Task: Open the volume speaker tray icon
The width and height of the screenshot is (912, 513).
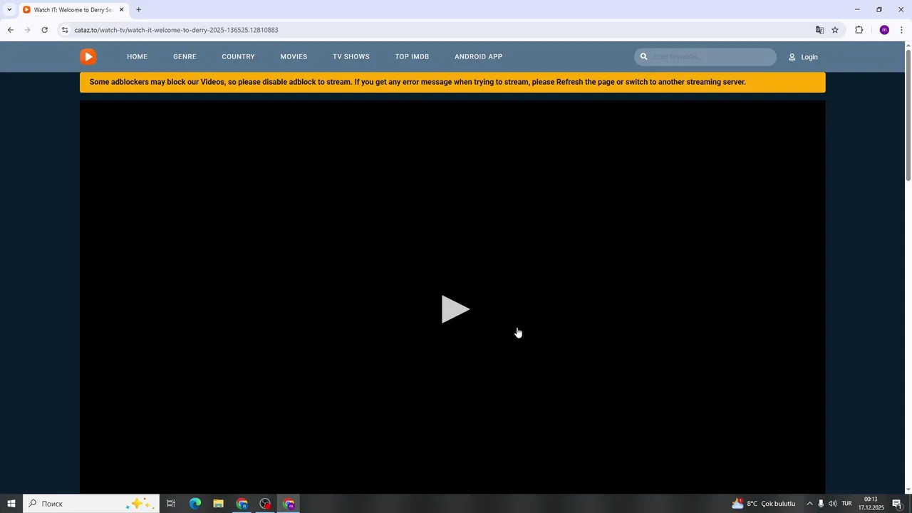Action: point(832,504)
